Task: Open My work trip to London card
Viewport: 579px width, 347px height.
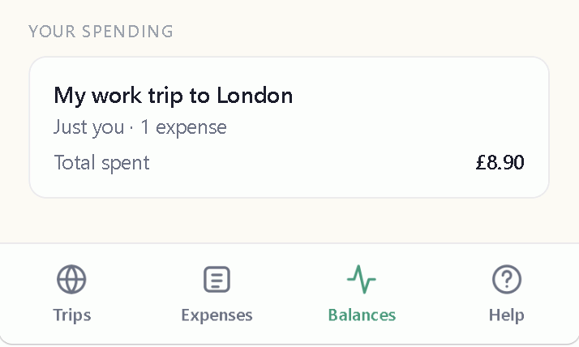Action: [289, 127]
